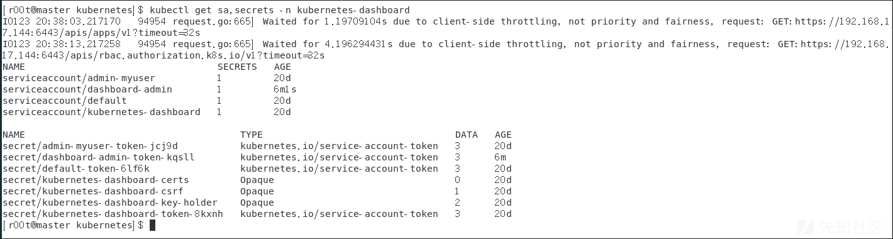893x239 pixels.
Task: Click the kubectl get sa,secrets command text
Action: (x=277, y=10)
